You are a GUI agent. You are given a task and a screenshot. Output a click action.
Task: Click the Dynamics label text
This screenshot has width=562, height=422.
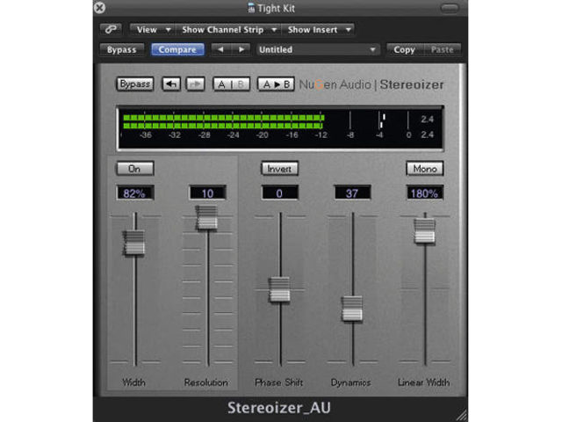350,383
